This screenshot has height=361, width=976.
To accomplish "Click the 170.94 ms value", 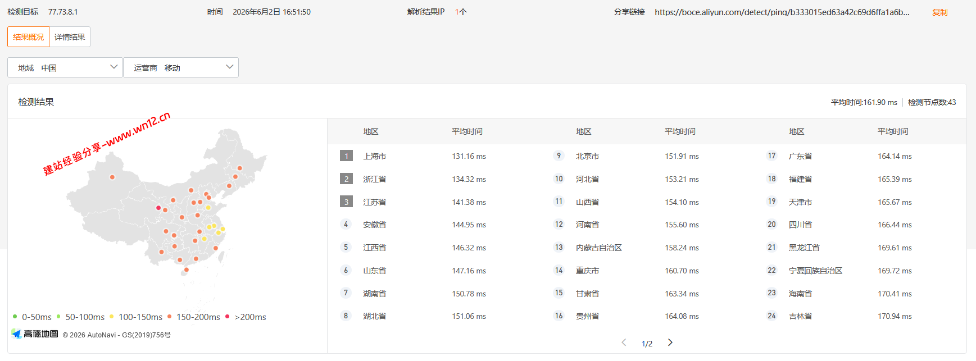I will click(895, 316).
